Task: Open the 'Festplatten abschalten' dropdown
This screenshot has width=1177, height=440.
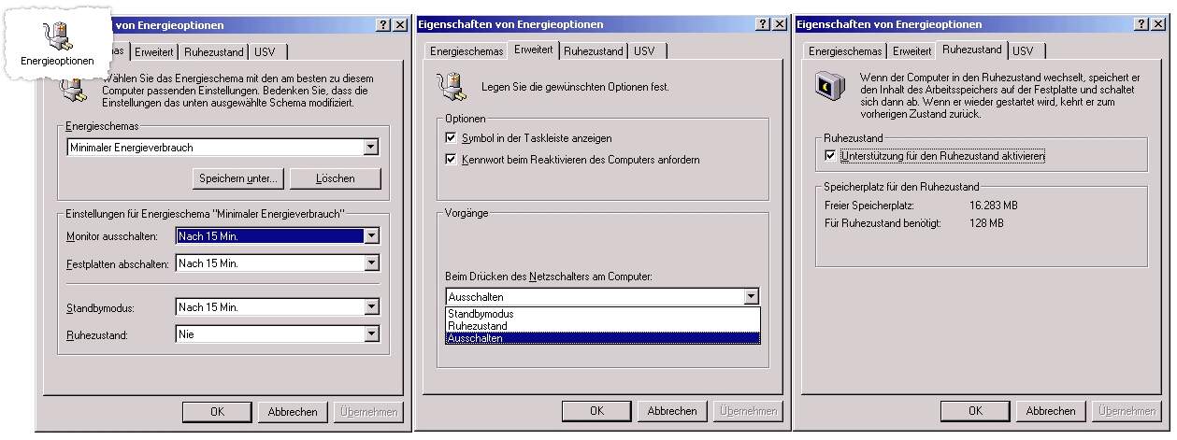Action: pos(371,263)
